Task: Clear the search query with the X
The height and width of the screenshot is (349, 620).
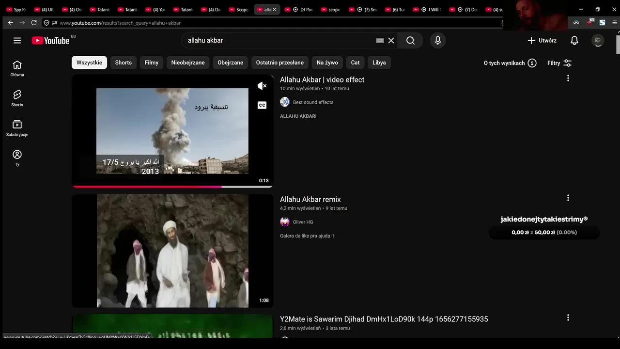Action: (x=391, y=41)
